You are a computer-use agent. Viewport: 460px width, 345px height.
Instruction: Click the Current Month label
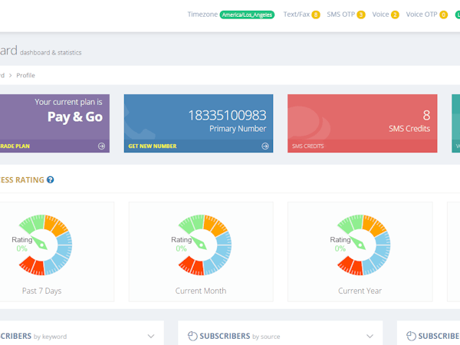coord(201,291)
